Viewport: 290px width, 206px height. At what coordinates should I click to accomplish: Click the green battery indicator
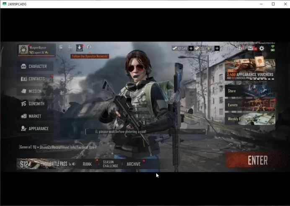(273, 50)
